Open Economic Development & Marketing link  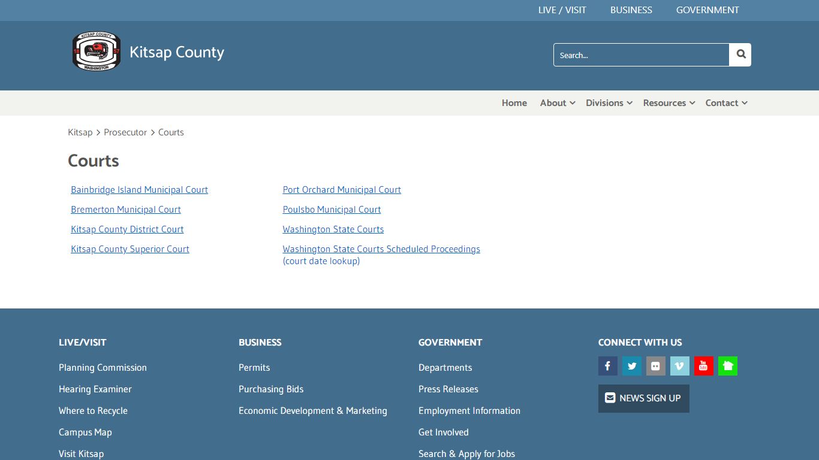point(313,411)
